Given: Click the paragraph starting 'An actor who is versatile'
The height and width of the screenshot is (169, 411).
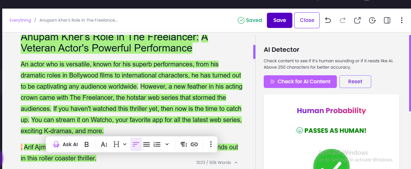Looking at the screenshot, I should 131,98.
